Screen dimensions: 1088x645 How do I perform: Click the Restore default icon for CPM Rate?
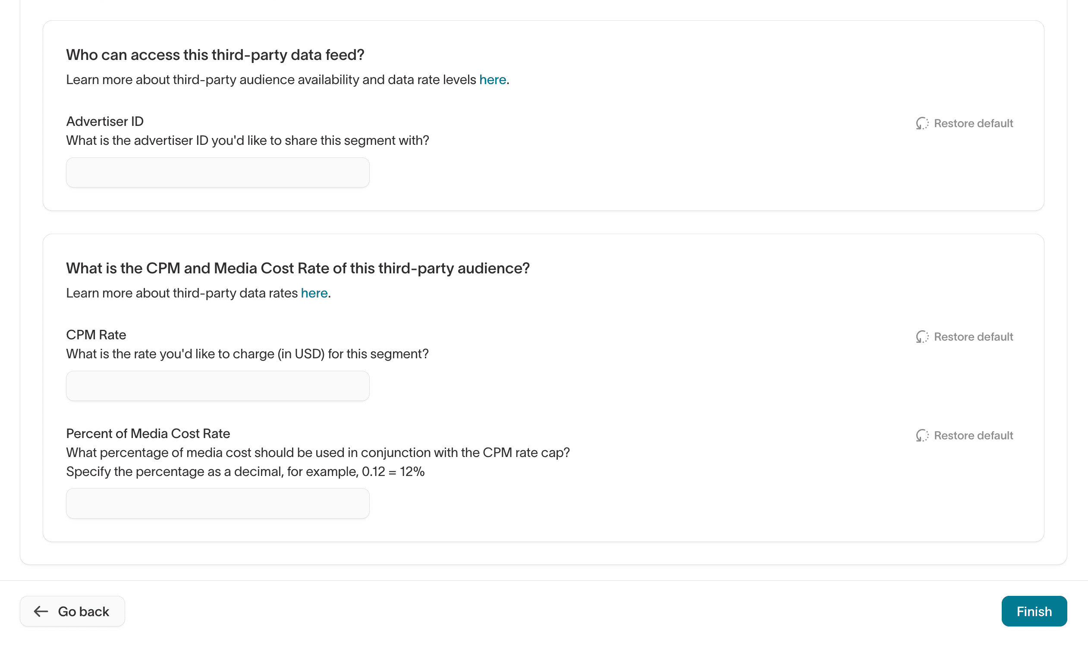click(x=922, y=337)
